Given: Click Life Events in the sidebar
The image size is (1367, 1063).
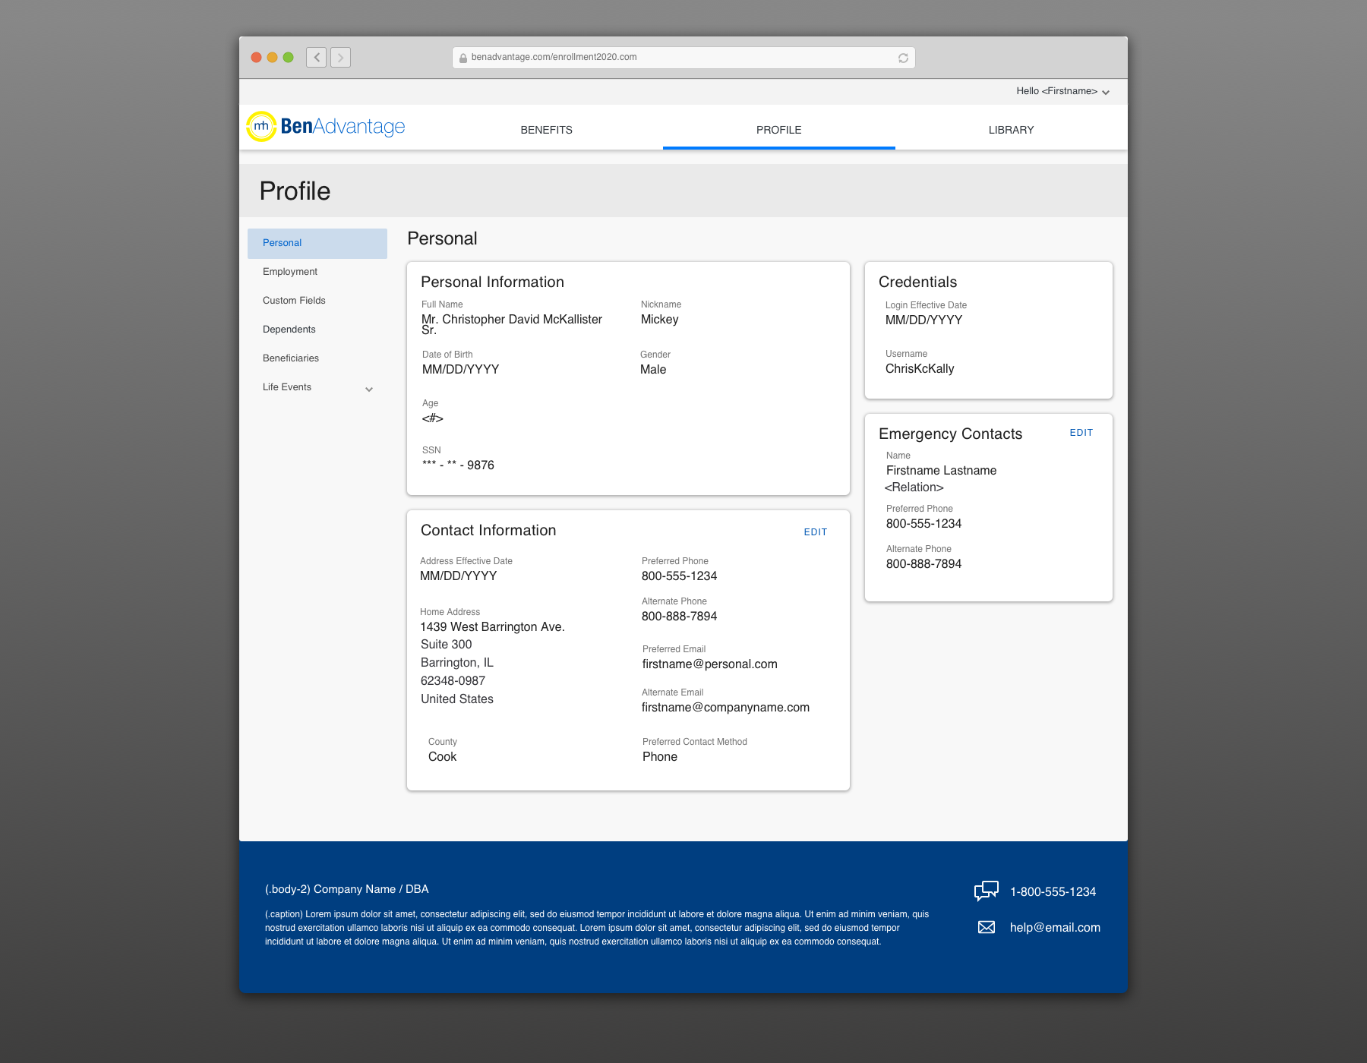Looking at the screenshot, I should 287,387.
